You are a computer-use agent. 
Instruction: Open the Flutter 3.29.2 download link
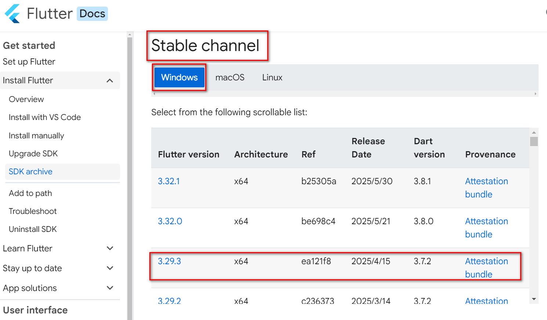pos(169,301)
